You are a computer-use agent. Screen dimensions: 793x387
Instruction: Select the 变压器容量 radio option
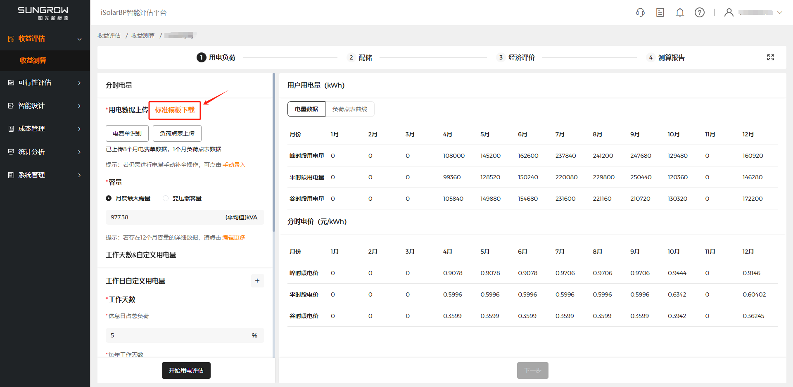point(166,198)
